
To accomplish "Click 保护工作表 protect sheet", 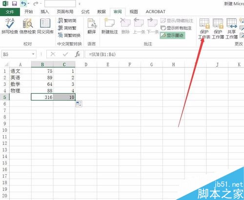I will (204, 28).
